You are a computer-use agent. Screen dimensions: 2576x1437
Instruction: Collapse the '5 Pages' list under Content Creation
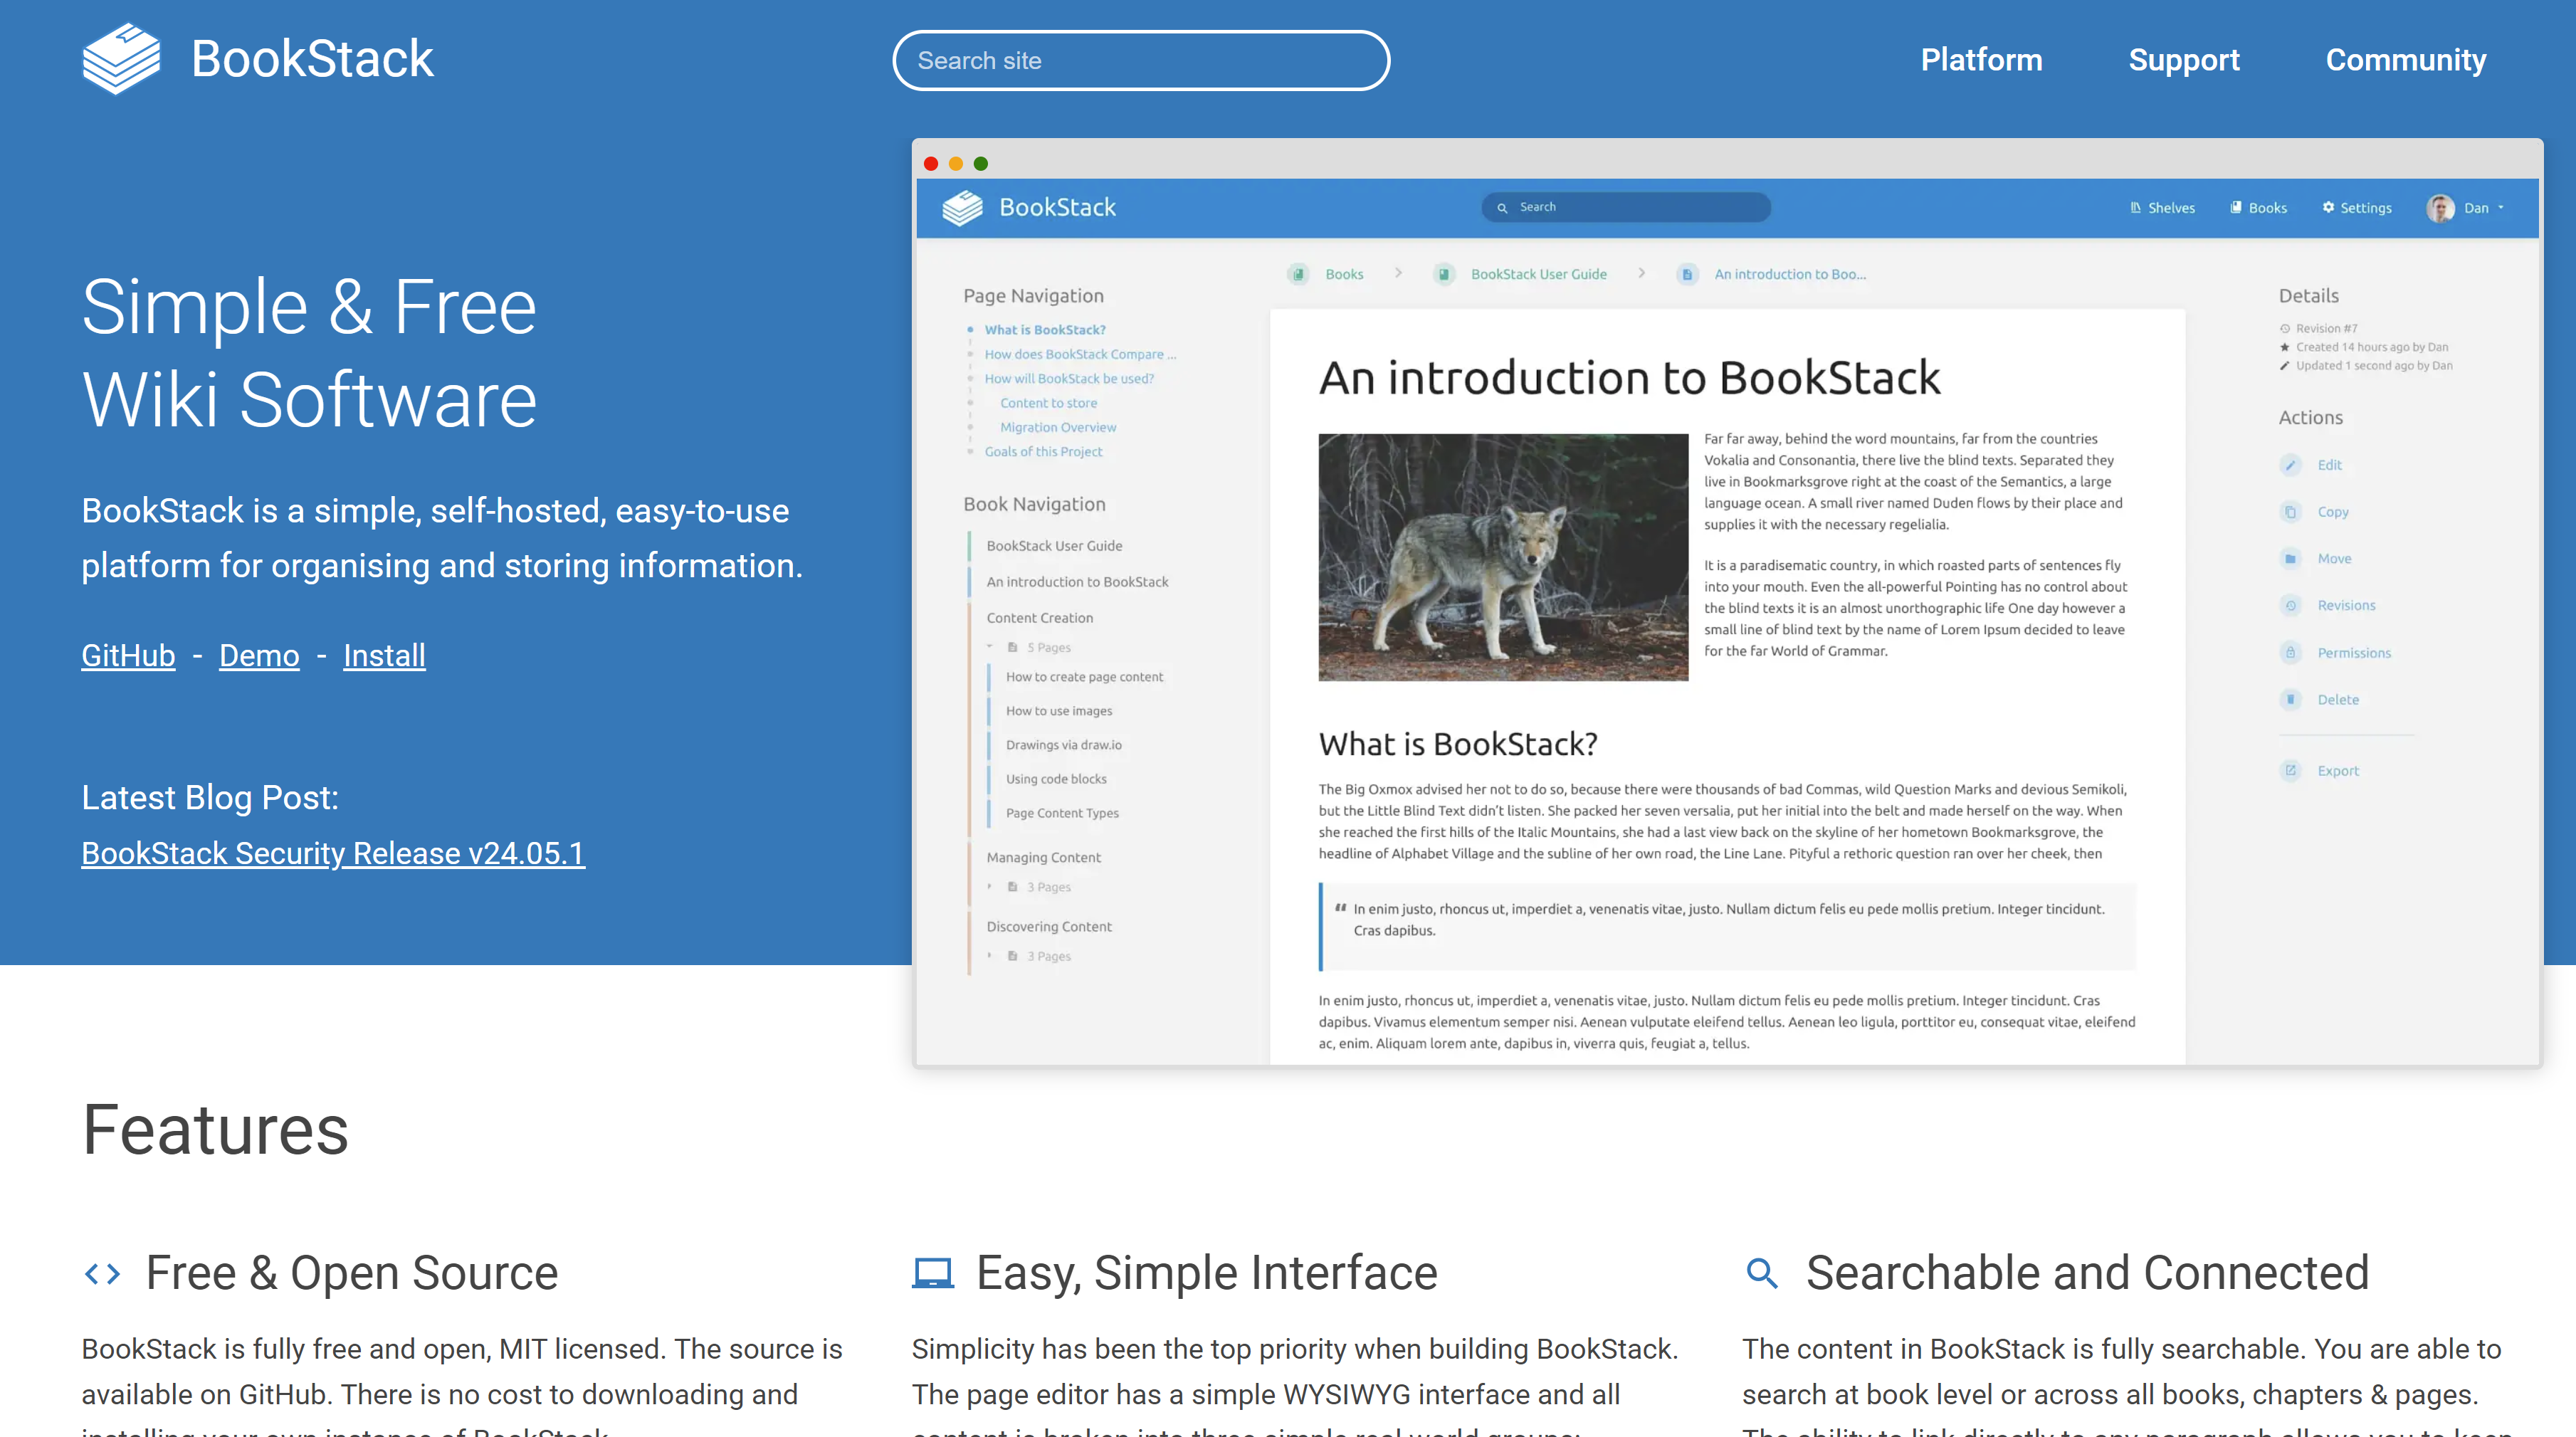click(990, 647)
